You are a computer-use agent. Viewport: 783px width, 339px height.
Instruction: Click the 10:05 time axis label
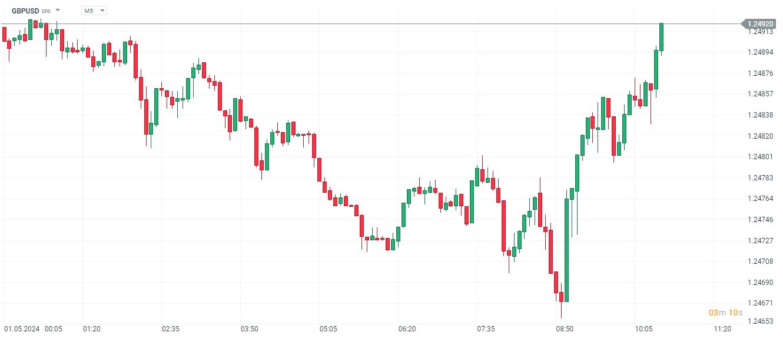(x=643, y=328)
